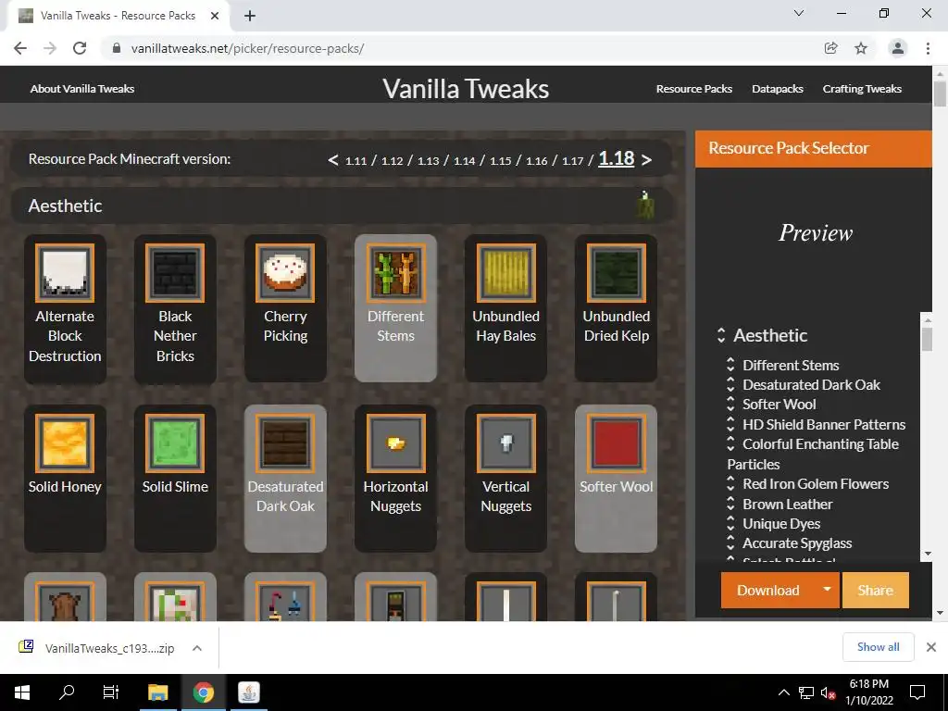Select Minecraft version 1.11

click(356, 161)
